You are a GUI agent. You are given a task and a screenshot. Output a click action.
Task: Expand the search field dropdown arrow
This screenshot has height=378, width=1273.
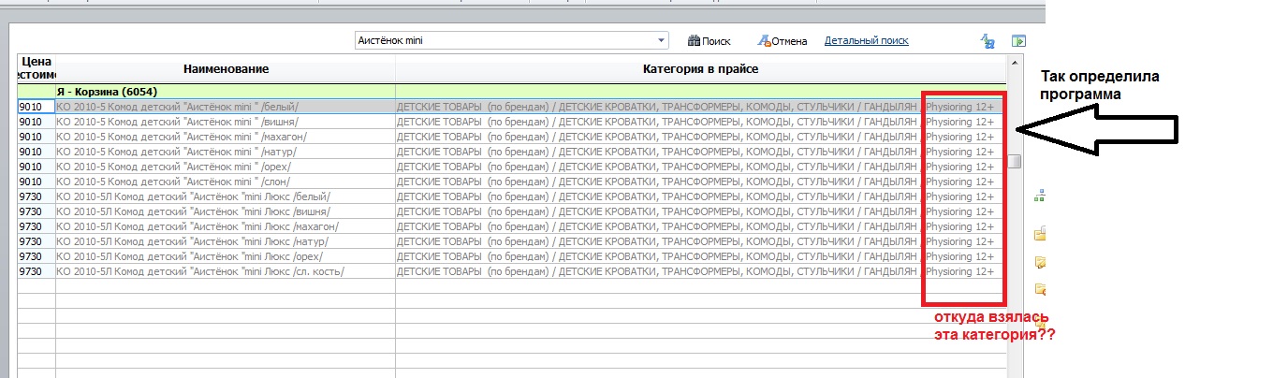click(662, 41)
